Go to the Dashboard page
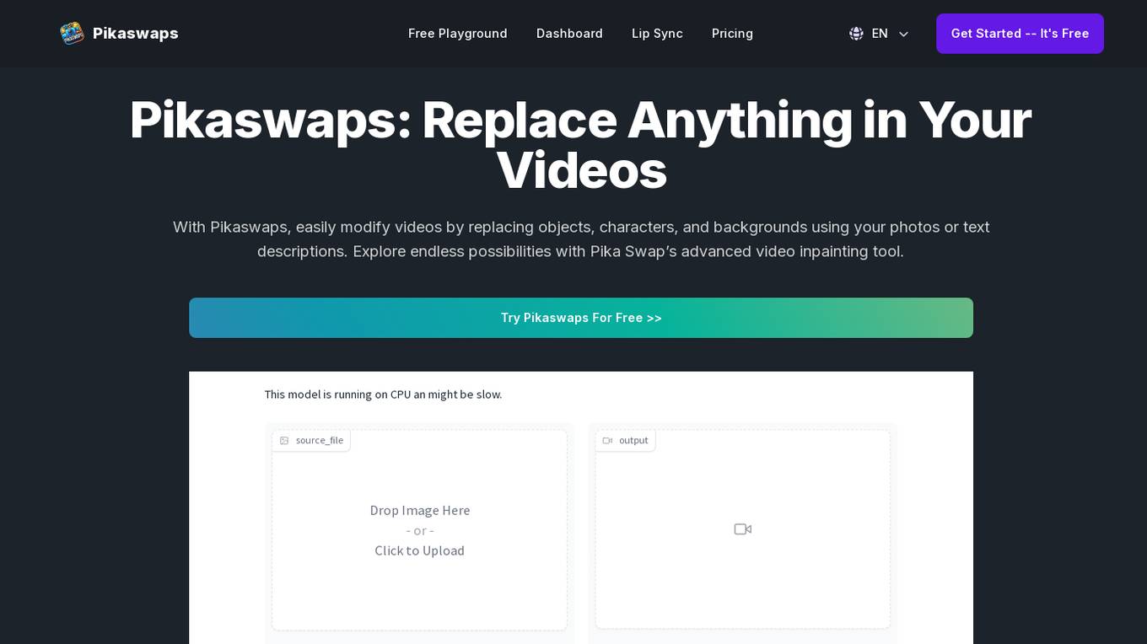This screenshot has width=1147, height=644. coord(569,34)
